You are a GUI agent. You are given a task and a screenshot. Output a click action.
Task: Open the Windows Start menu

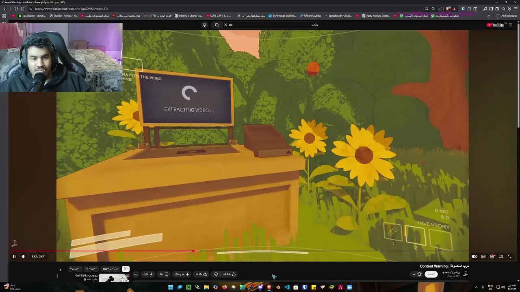[x=171, y=287]
